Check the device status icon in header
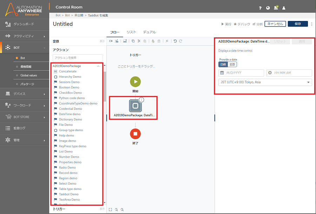 click(276, 8)
